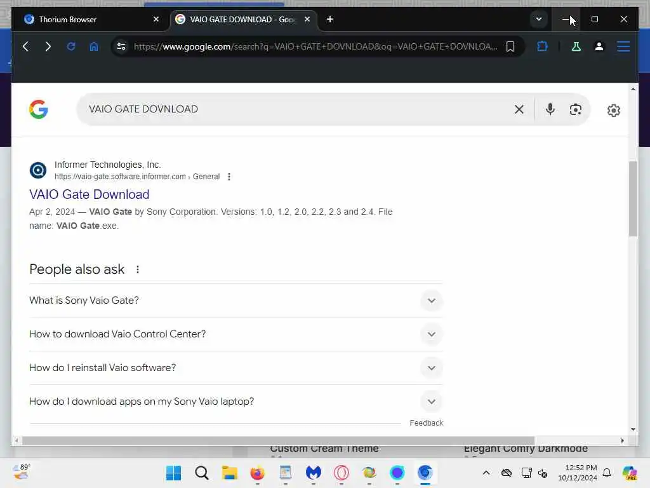Go forward to the next page

click(48, 46)
